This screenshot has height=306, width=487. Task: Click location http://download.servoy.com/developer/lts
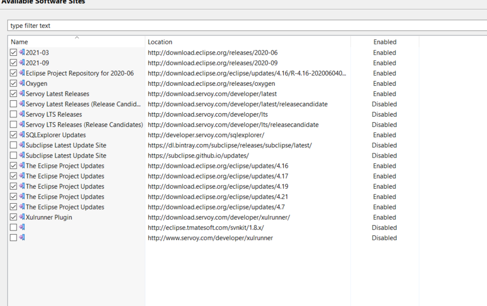(208, 114)
